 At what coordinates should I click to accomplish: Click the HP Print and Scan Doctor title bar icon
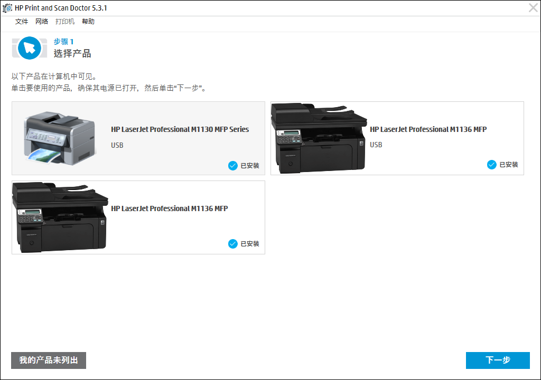tap(7, 8)
